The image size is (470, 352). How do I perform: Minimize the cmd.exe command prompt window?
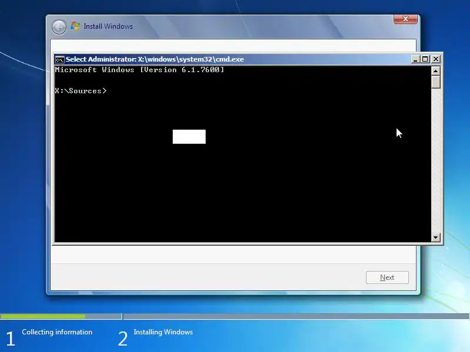(x=415, y=59)
